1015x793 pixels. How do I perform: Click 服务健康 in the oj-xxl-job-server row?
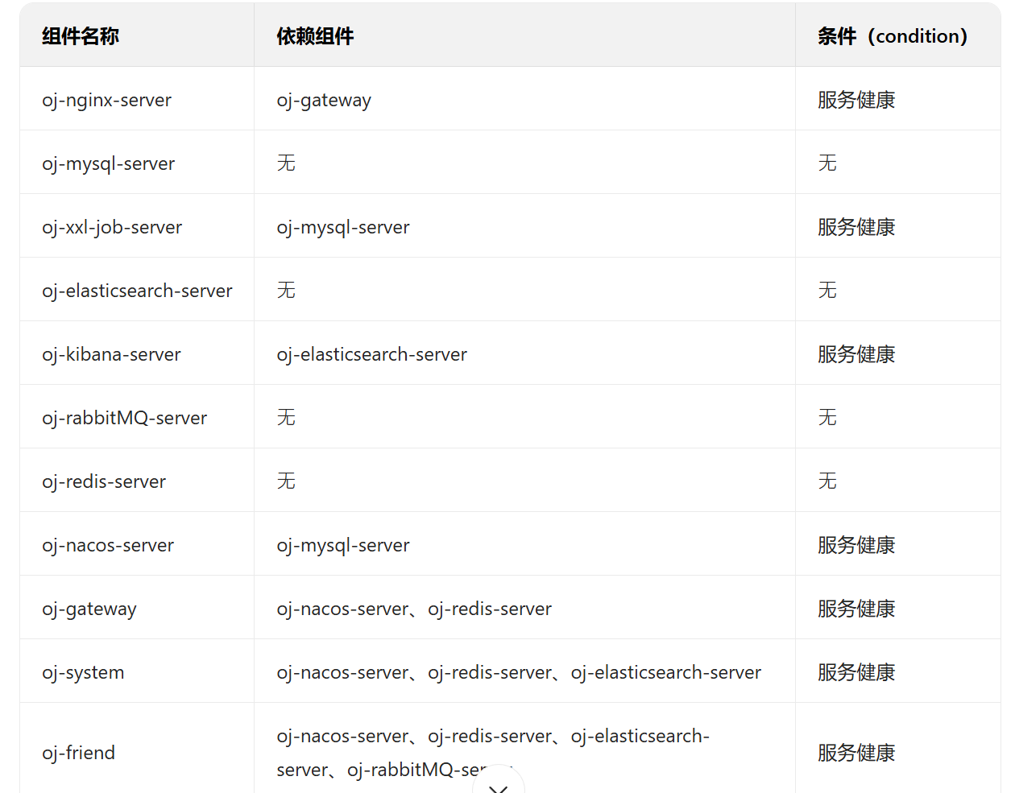point(856,227)
